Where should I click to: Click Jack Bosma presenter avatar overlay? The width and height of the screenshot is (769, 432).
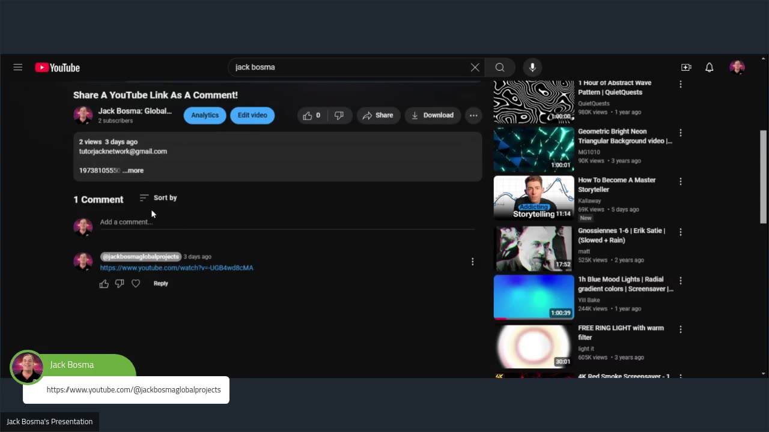coord(27,367)
